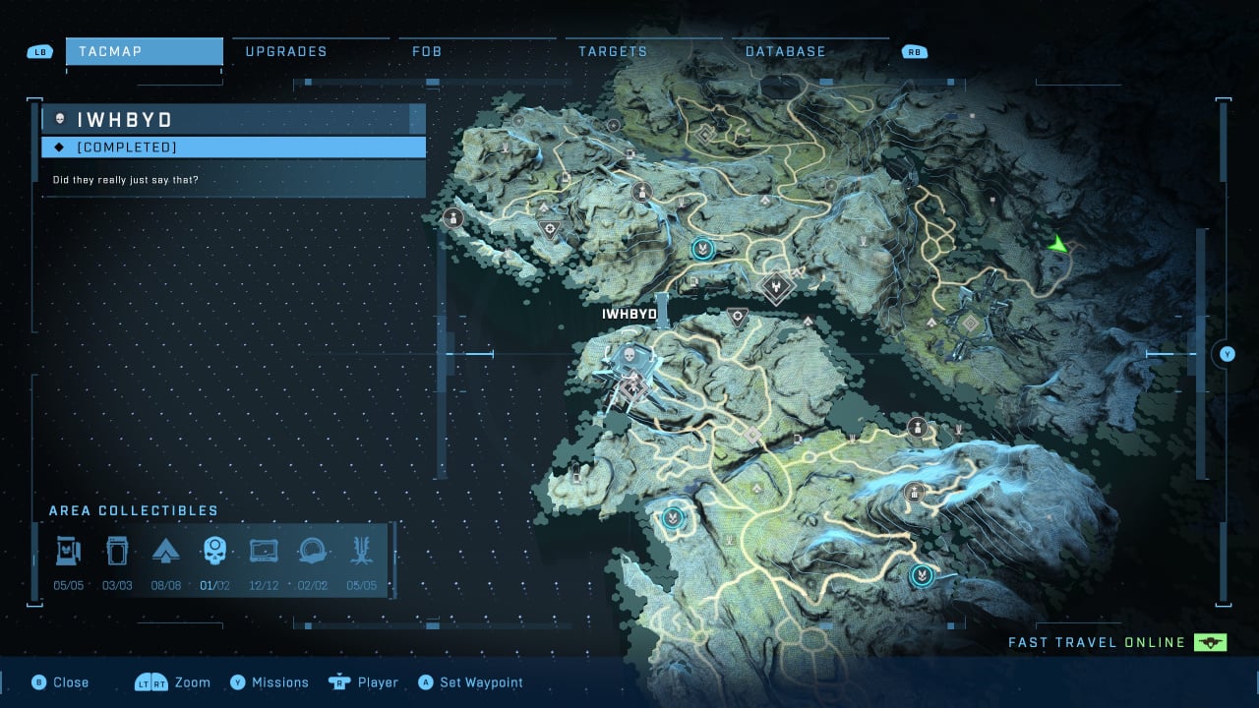Click audio log tablet icon above 12/12
The image size is (1259, 708).
[x=264, y=552]
